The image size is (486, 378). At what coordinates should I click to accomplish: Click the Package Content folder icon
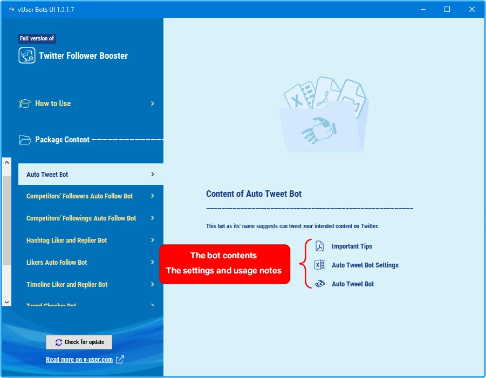(25, 140)
